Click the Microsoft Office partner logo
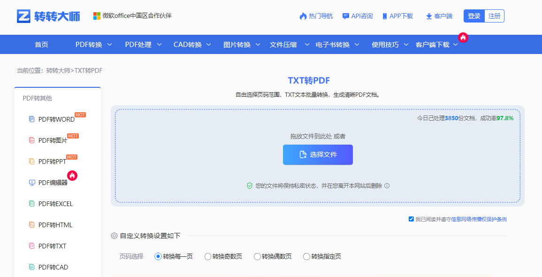542x277 pixels. coord(97,16)
